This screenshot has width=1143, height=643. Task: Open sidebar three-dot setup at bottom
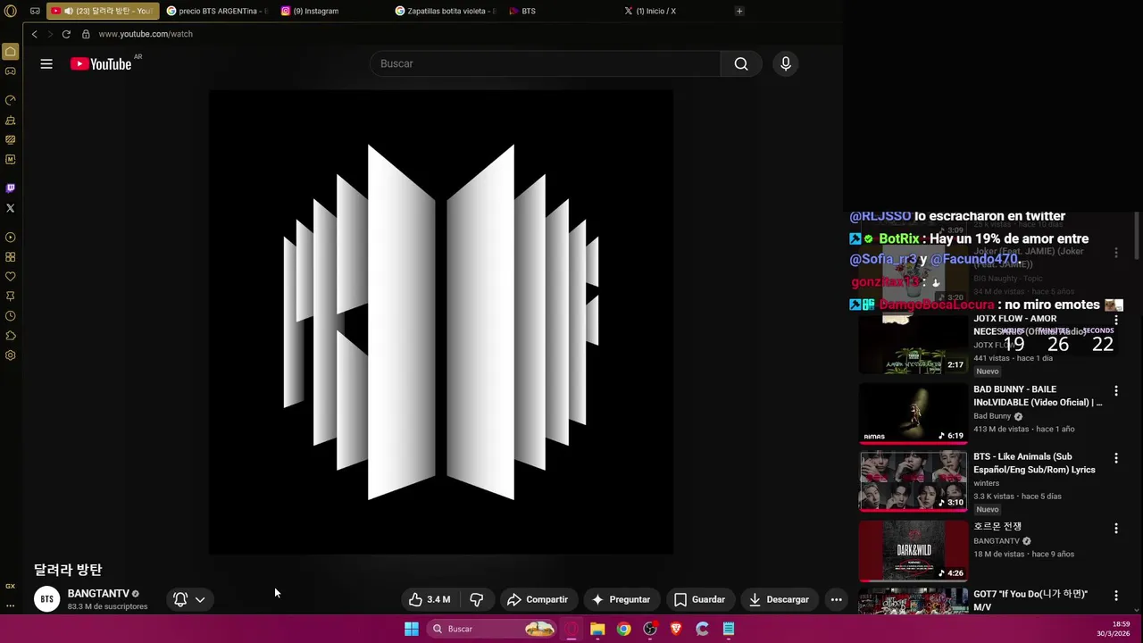pos(11,605)
